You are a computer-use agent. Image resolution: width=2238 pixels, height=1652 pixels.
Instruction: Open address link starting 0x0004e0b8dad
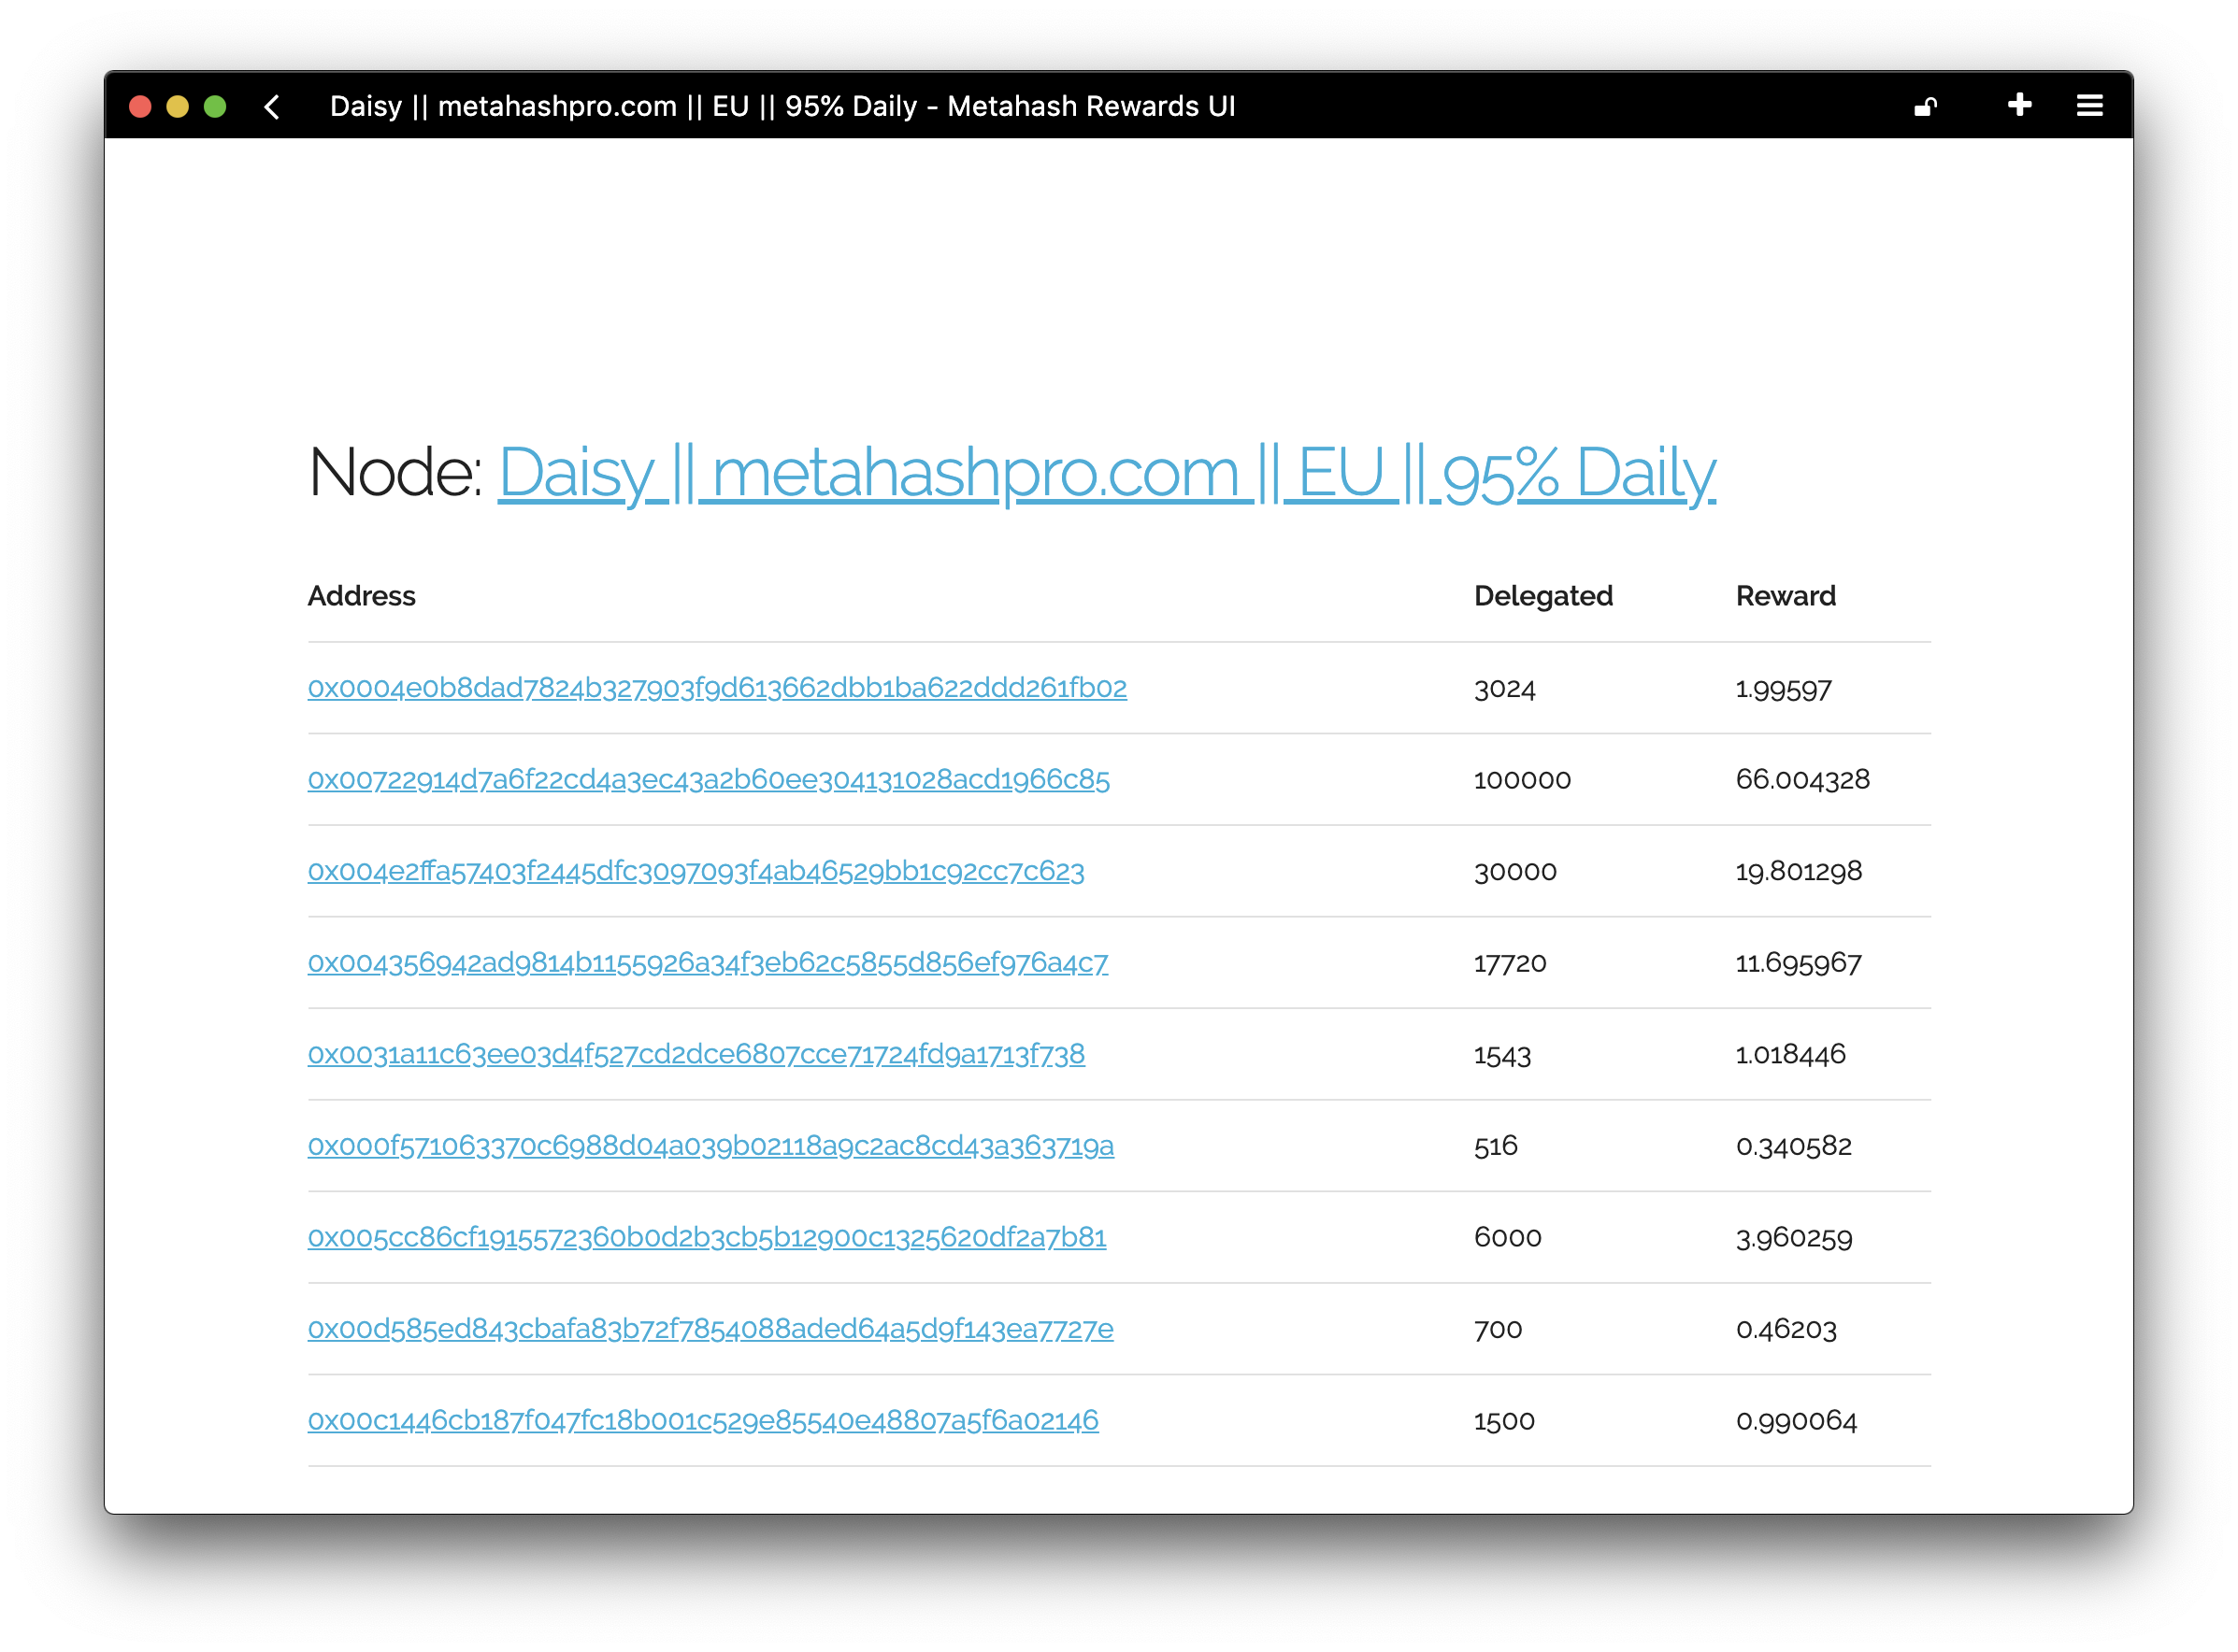pos(716,688)
